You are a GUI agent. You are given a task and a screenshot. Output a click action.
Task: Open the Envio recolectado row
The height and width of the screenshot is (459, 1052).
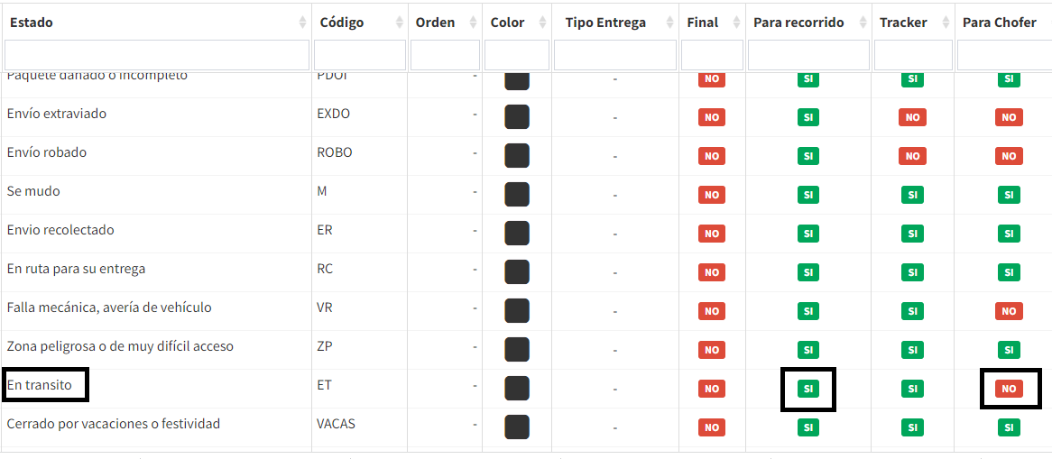[60, 230]
